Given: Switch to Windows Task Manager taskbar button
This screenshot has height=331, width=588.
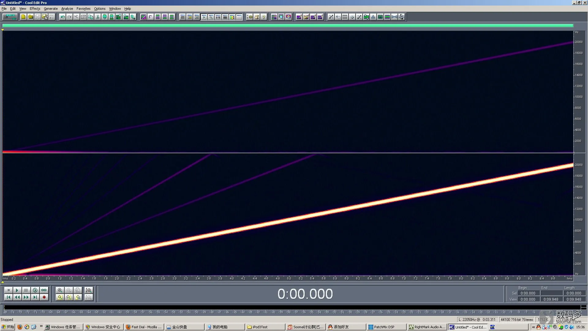Looking at the screenshot, I should (63, 327).
